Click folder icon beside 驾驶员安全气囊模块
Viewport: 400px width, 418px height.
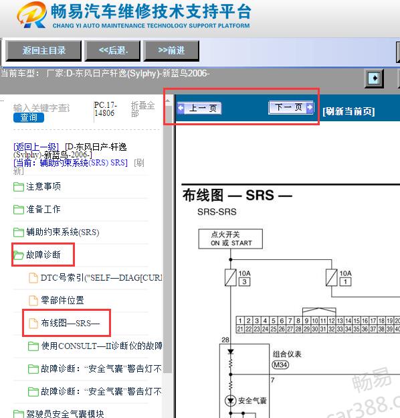(19, 414)
